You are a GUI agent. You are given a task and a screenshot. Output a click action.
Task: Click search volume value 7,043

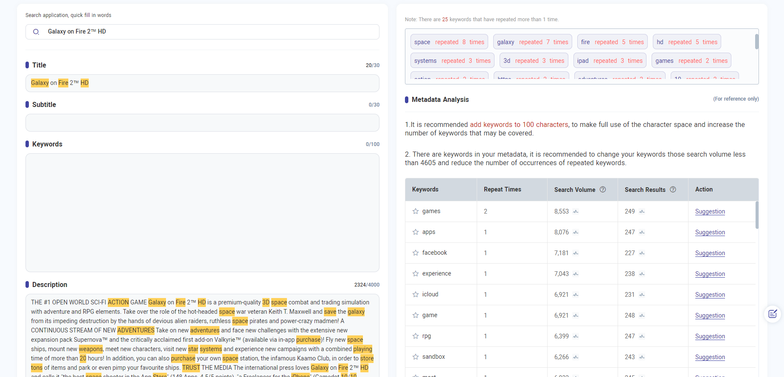pyautogui.click(x=561, y=274)
